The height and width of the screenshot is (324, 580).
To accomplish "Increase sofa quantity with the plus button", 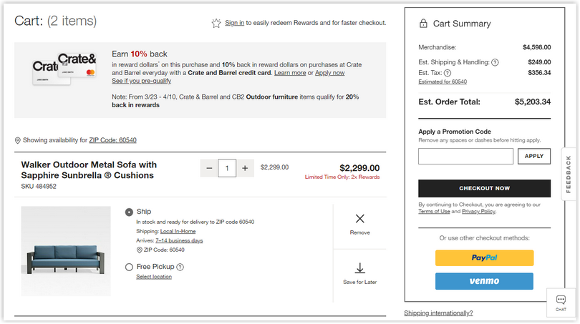I will pyautogui.click(x=245, y=169).
